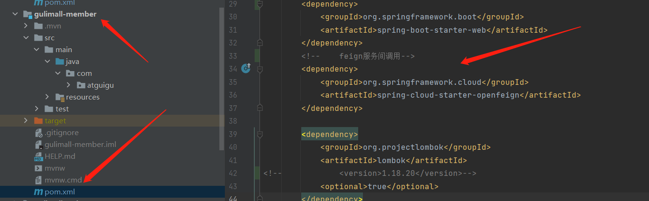Toggle the code fold marker on line 29
Viewport: 649px width, 201px height.
click(260, 4)
